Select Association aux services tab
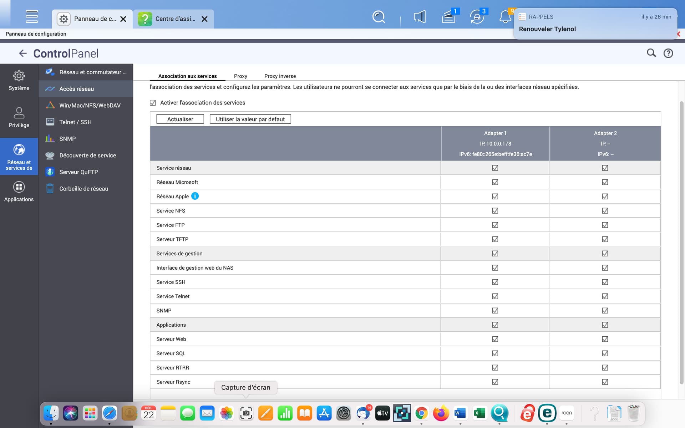 (187, 76)
